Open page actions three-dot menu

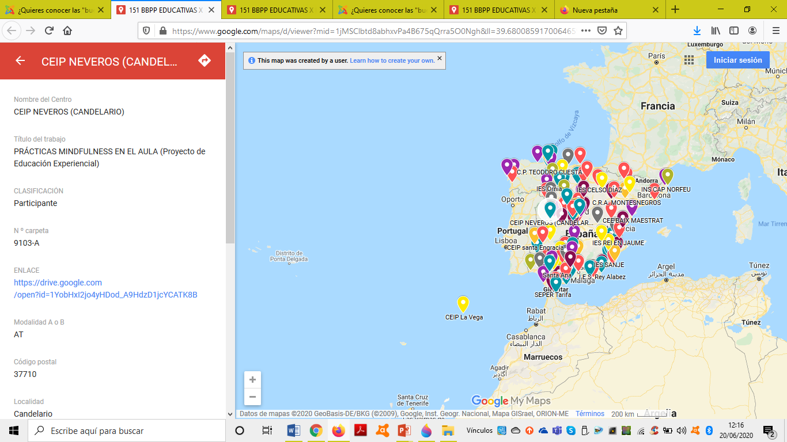pos(586,31)
